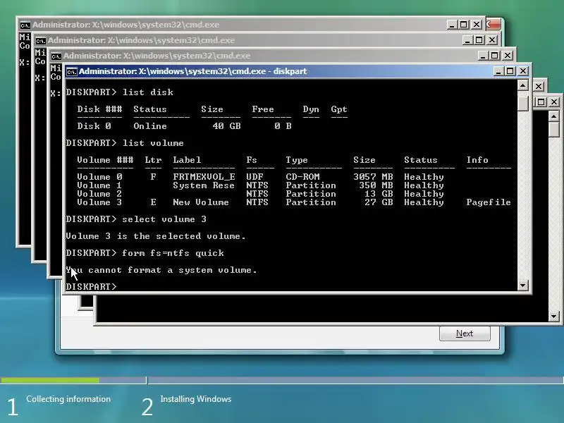Click 'Pagefile' info entry

coord(489,202)
